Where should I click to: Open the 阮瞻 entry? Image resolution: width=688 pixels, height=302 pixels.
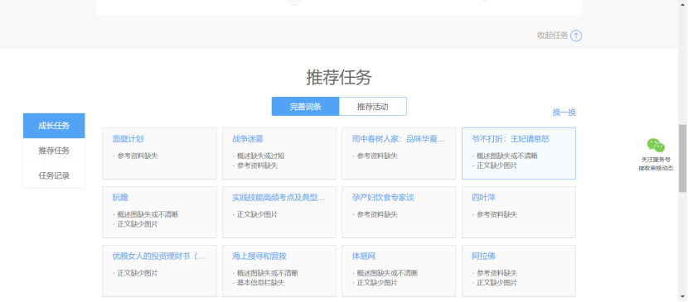[x=120, y=198]
